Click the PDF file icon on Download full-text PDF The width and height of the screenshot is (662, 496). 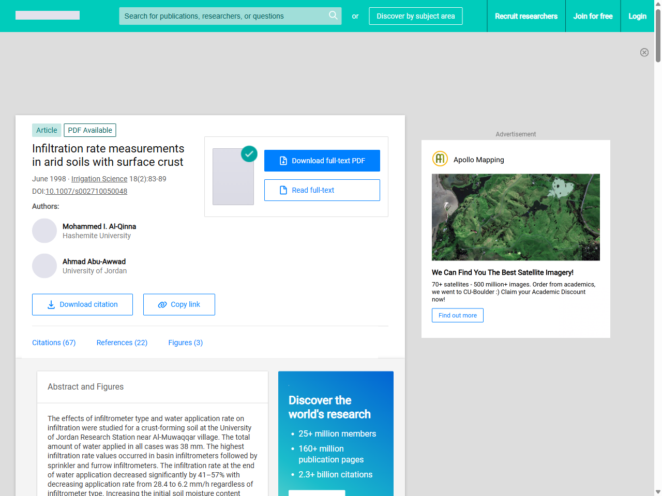coord(282,160)
